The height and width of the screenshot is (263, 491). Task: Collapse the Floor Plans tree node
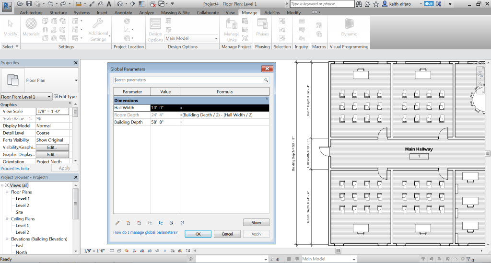coord(7,192)
